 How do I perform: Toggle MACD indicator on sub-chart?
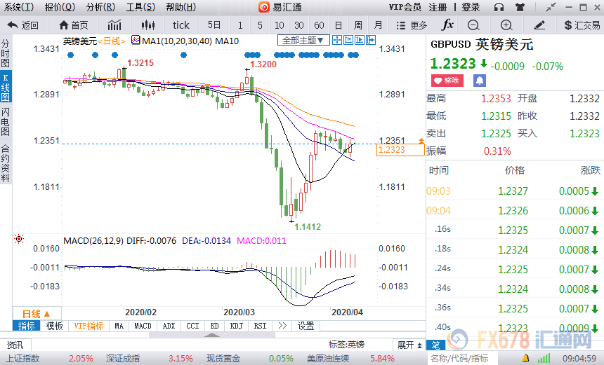(x=143, y=326)
